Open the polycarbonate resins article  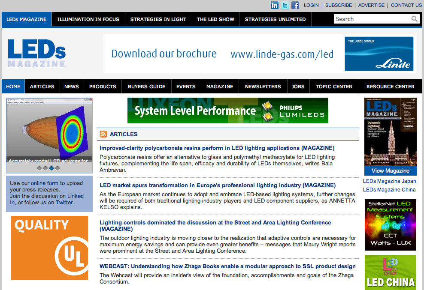[217, 148]
